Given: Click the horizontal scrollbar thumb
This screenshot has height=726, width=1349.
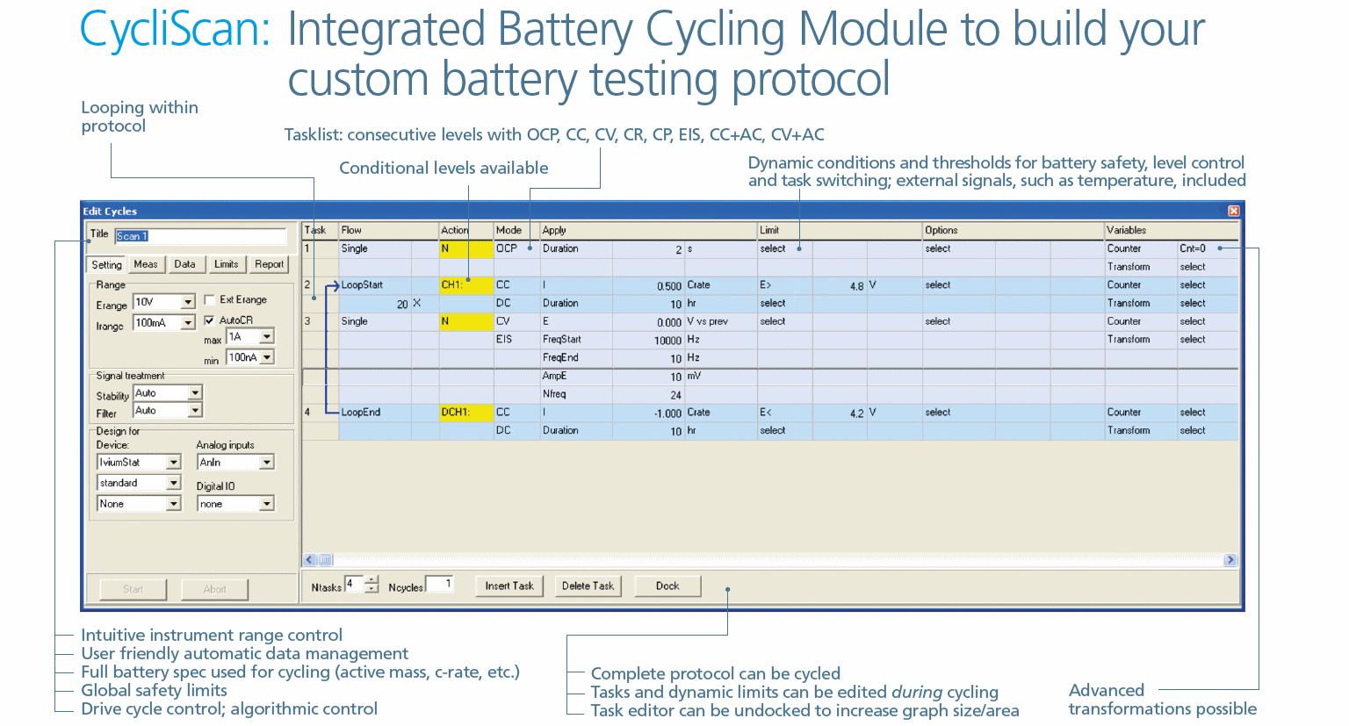Looking at the screenshot, I should point(325,559).
